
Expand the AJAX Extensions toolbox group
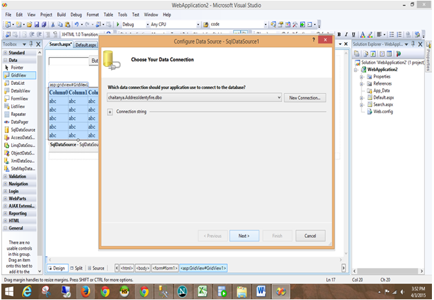click(6, 206)
